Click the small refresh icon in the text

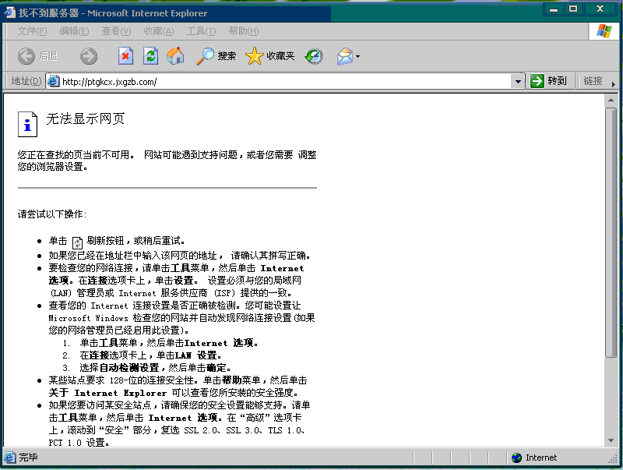coord(77,242)
